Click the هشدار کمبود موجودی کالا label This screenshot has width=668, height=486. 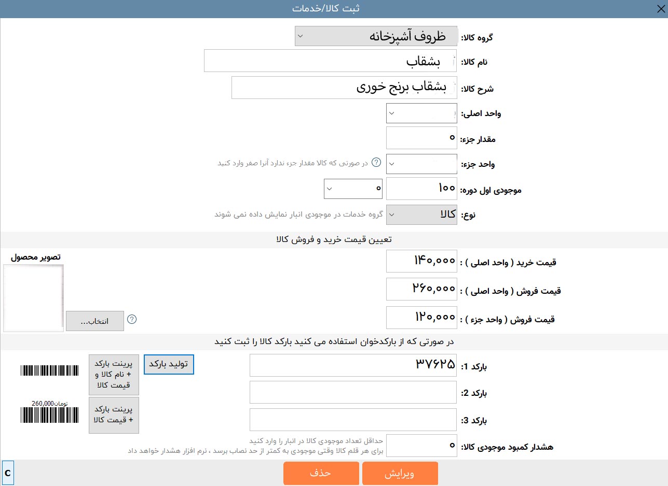coord(507,447)
